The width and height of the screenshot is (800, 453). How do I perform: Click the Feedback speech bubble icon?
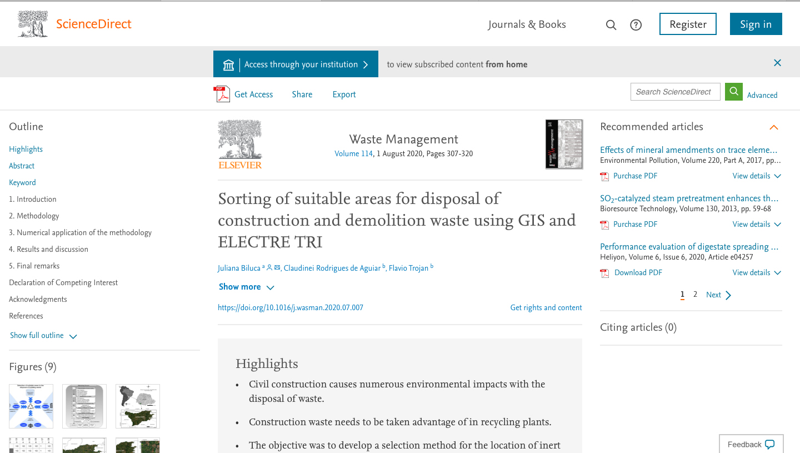click(769, 445)
